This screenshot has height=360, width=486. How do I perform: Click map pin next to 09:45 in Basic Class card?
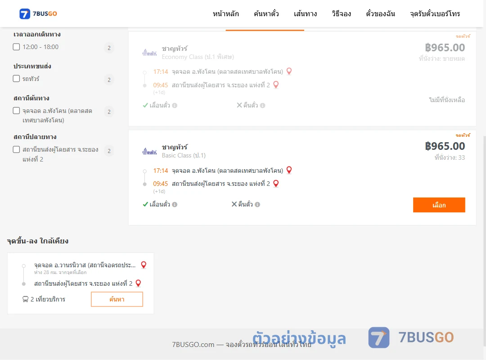pos(276,184)
